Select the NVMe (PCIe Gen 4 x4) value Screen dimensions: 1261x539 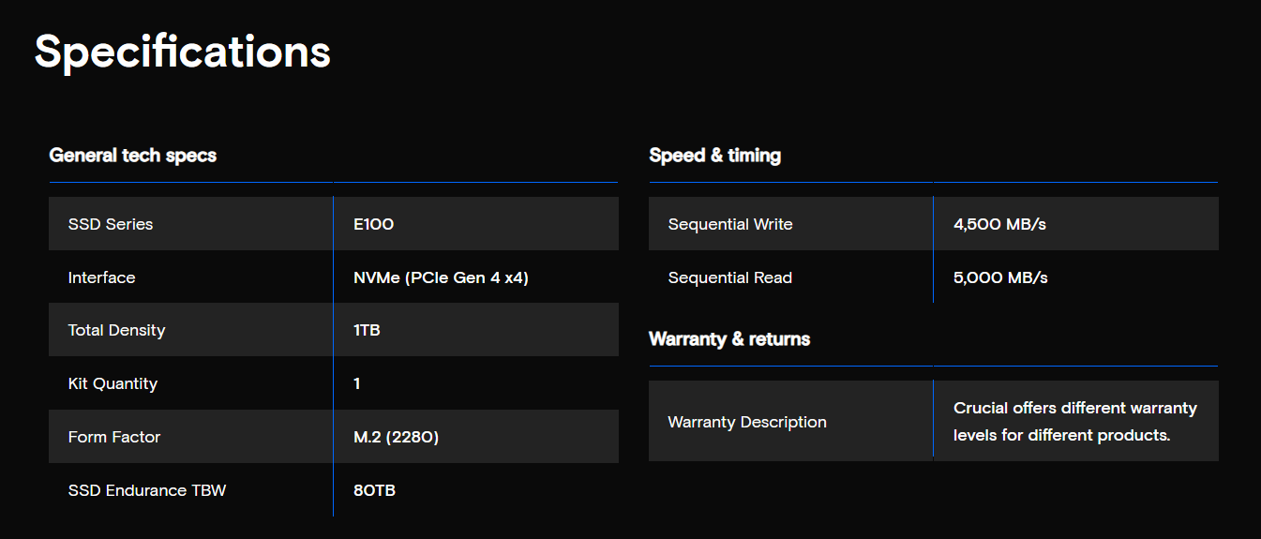tap(441, 277)
